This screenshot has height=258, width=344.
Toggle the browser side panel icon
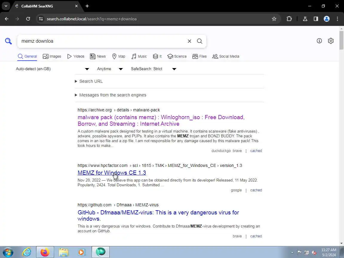(x=316, y=19)
